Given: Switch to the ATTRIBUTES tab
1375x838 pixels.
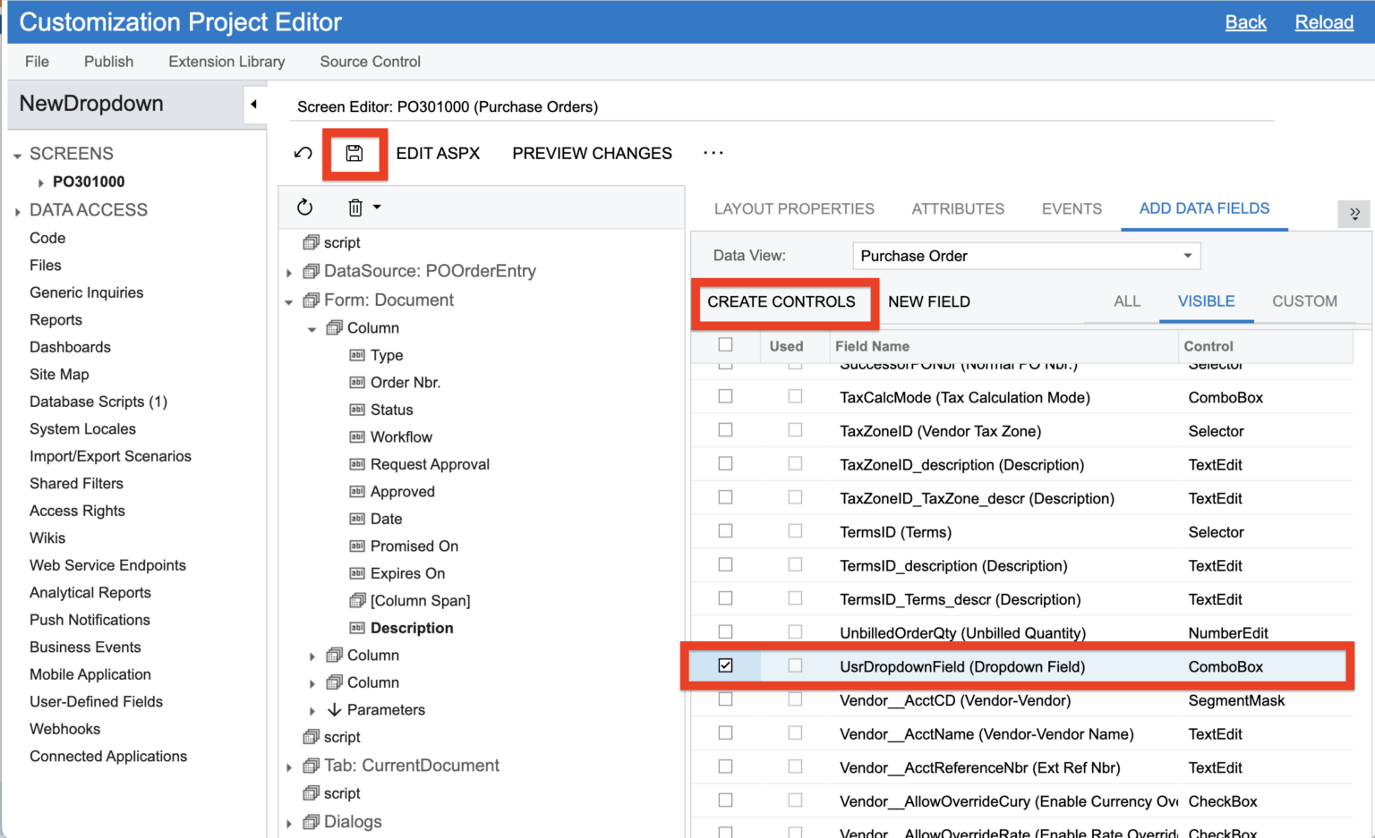Looking at the screenshot, I should (958, 208).
